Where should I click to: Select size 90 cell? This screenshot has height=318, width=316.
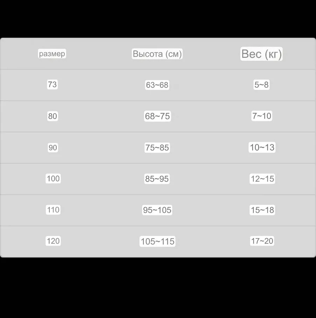coord(52,148)
